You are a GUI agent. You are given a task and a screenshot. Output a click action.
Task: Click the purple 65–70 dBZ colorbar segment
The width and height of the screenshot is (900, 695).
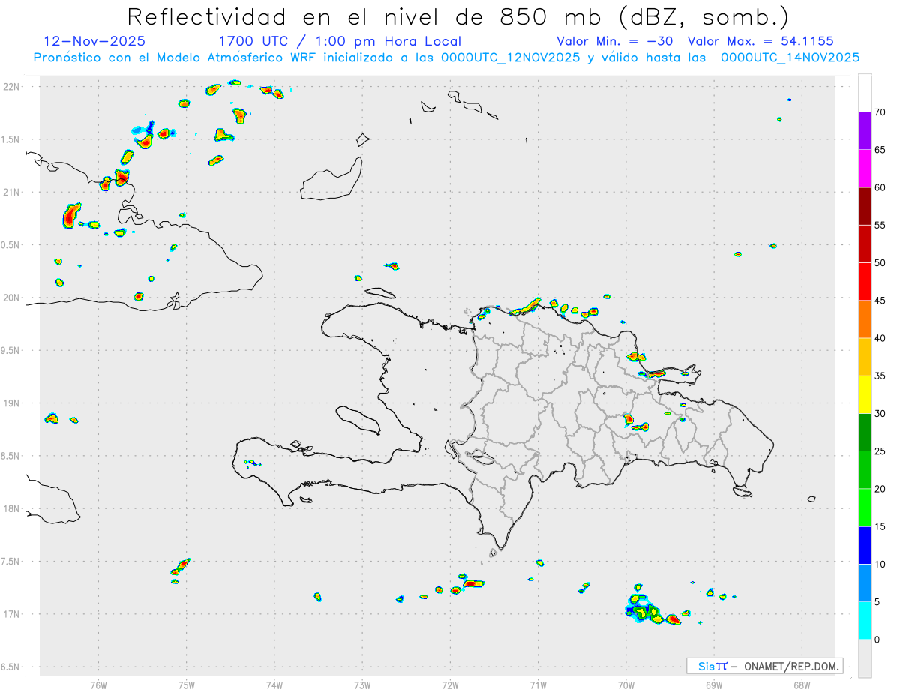click(865, 131)
